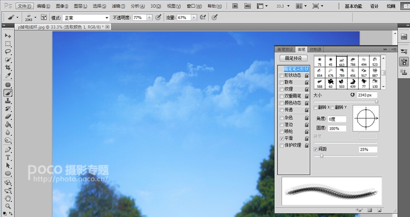
Task: Toggle pressure for size icon
Action: coord(214,17)
